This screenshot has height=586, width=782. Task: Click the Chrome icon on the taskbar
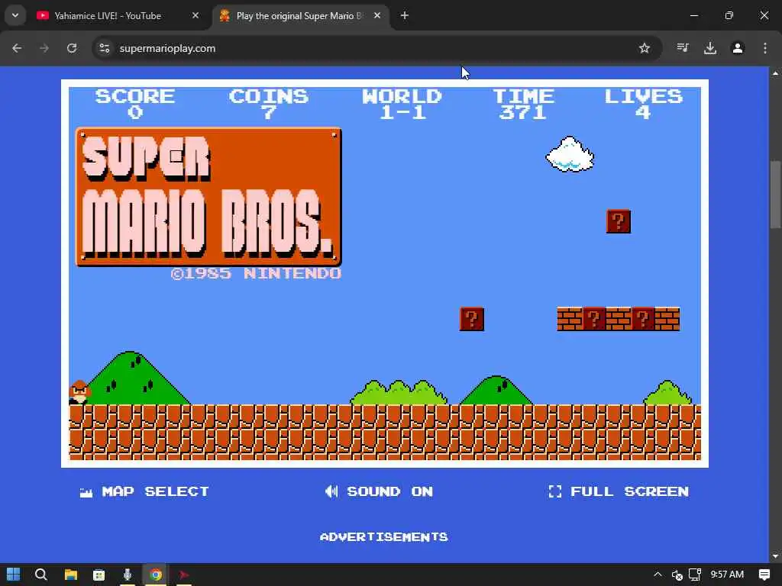point(156,575)
